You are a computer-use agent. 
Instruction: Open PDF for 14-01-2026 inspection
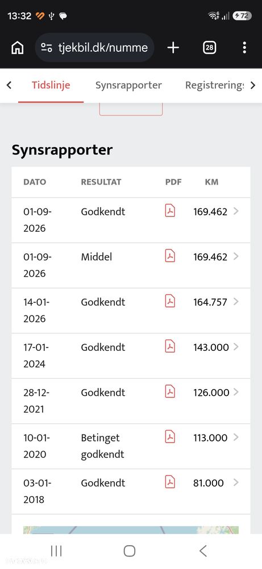click(170, 301)
